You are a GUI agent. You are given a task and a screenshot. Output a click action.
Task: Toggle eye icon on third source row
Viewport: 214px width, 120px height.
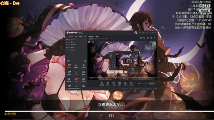click(67, 45)
